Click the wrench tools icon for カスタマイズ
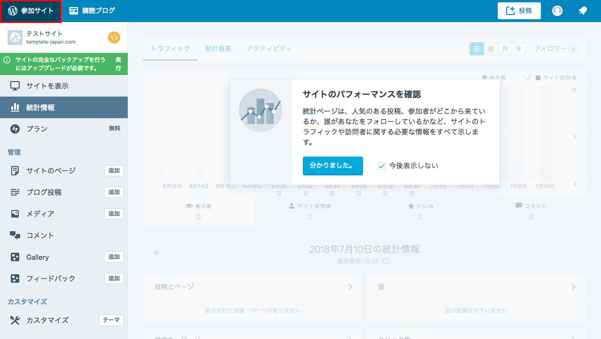601x339 pixels. 15,320
